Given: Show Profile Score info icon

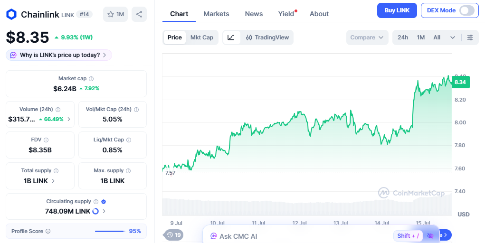Looking at the screenshot, I should click(x=48, y=231).
